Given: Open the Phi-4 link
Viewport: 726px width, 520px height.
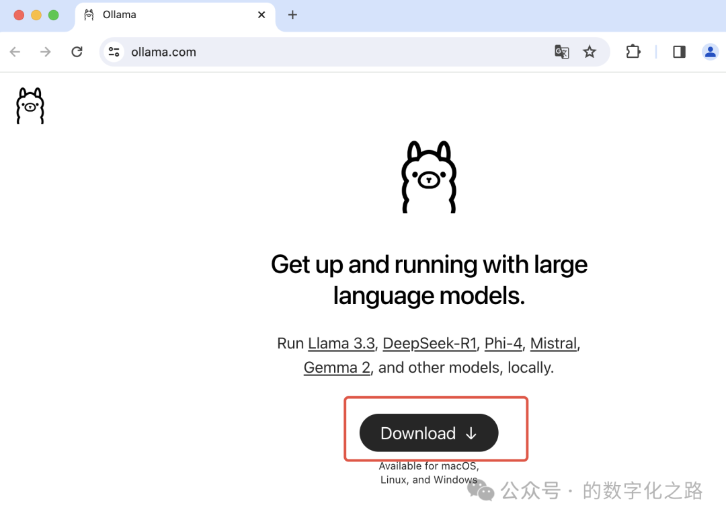Looking at the screenshot, I should click(503, 343).
